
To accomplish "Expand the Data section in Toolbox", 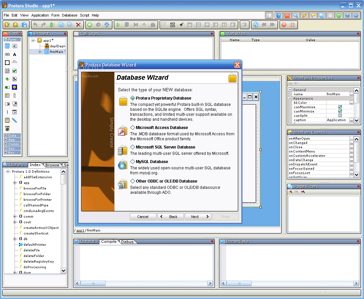I will [6, 135].
